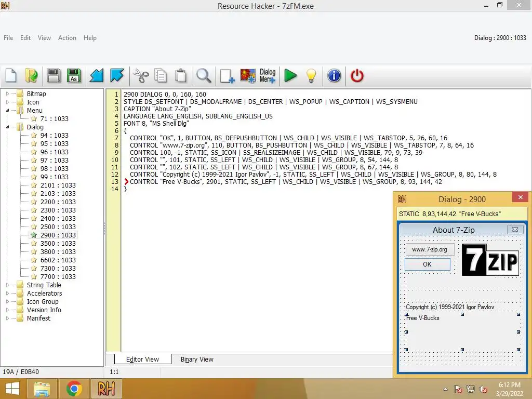Viewport: 532px width, 399px height.
Task: Click the Save As floppy icon
Action: (74, 75)
